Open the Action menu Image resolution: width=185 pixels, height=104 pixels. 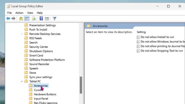click(x=19, y=13)
